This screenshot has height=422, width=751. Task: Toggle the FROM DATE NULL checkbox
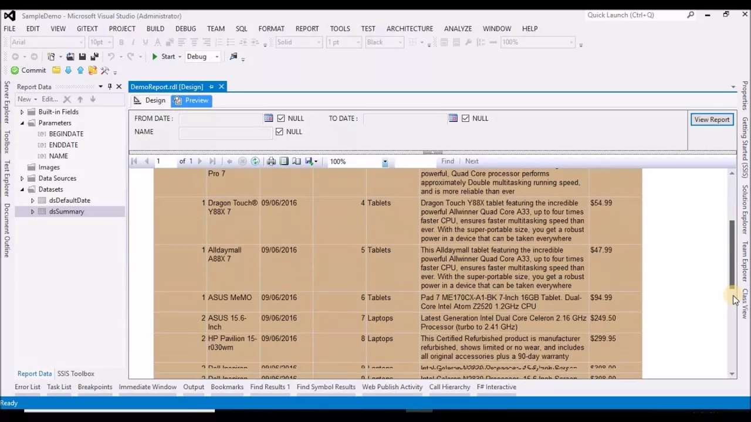[281, 118]
